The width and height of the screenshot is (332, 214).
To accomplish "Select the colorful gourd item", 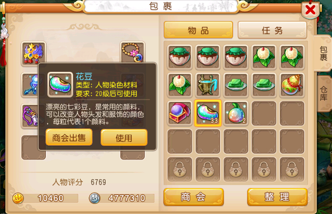I will point(292,85).
